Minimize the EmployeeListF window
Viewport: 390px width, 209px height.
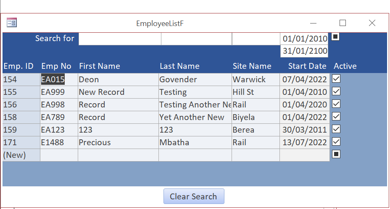(x=314, y=23)
